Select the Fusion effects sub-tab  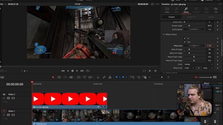click(x=171, y=17)
